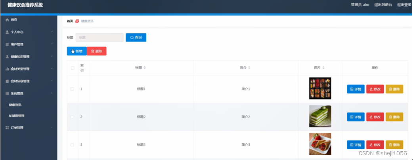This screenshot has width=413, height=160.
Task: Open the bento box thumbnail in row 1
Action: (x=320, y=88)
